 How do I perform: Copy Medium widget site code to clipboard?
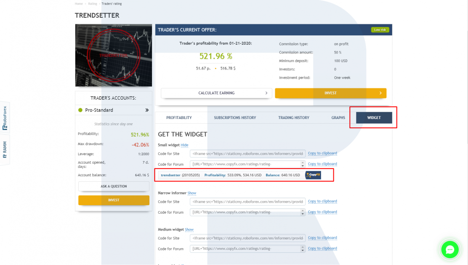click(322, 238)
